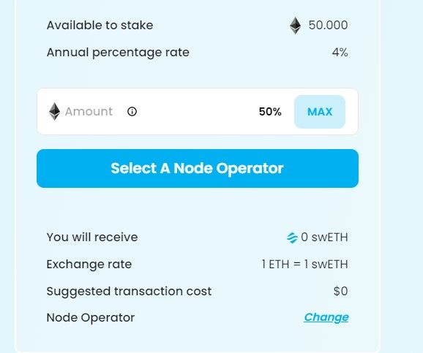The height and width of the screenshot is (353, 423).
Task: Click the swETH logo icon near You will receive
Action: [292, 238]
